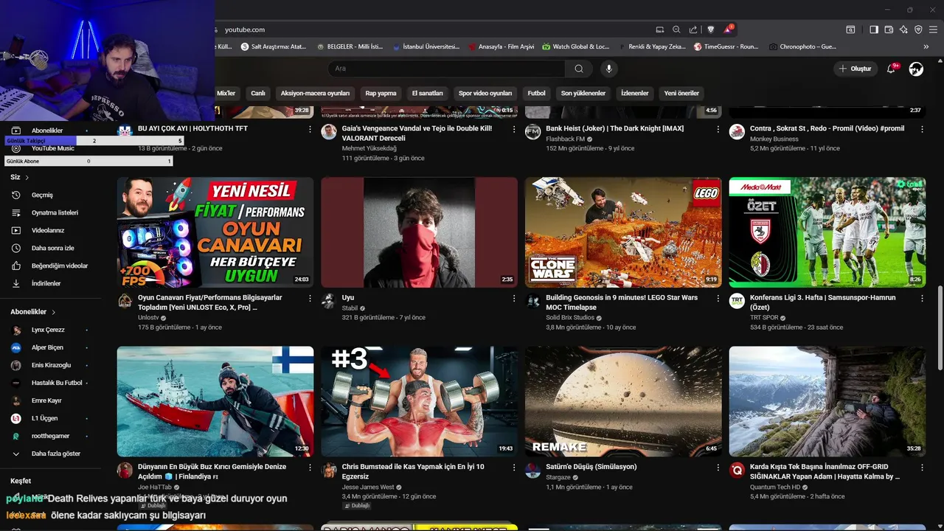Select the Rap yapma chip
The image size is (944, 531).
381,94
